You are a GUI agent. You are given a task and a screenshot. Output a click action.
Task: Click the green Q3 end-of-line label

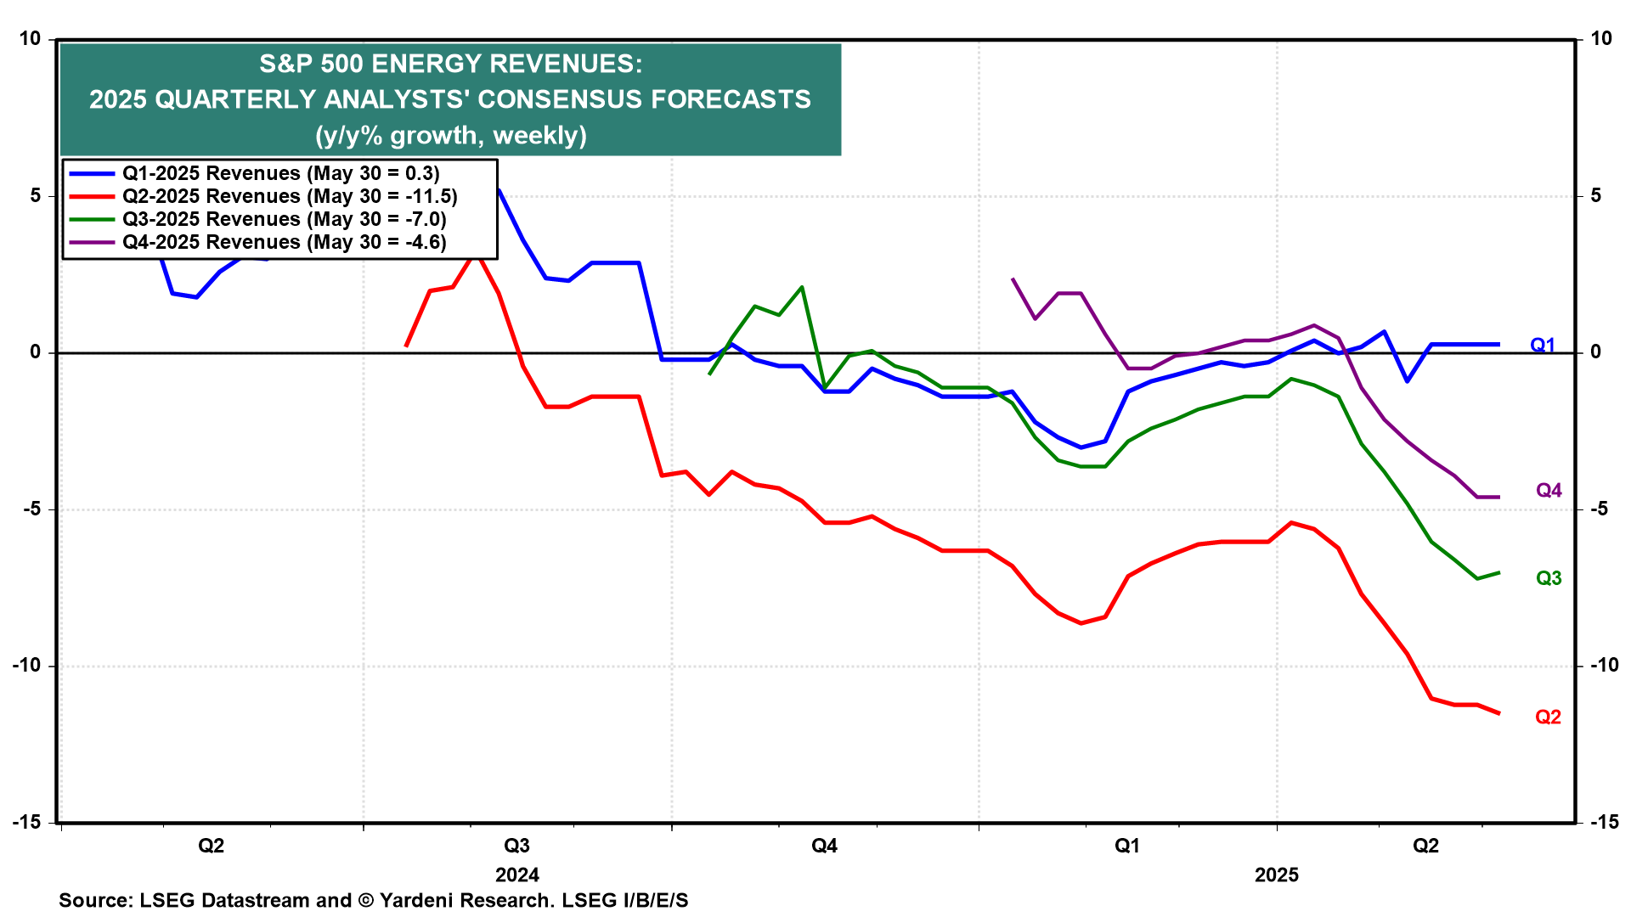pos(1548,578)
